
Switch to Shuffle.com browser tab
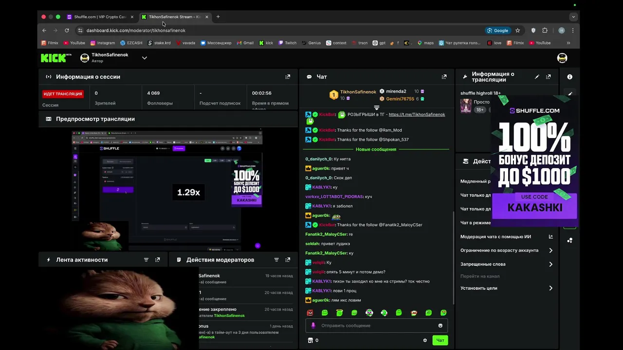pyautogui.click(x=100, y=17)
